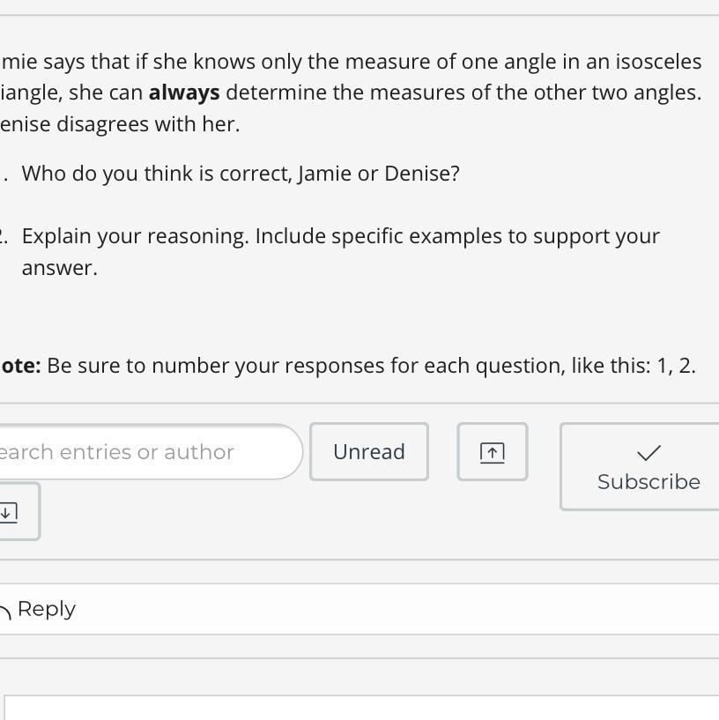Click the bold word "always"

pyautogui.click(x=184, y=93)
